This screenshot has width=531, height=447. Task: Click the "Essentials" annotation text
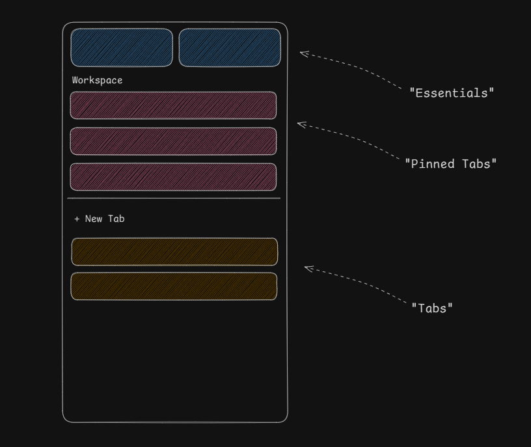[452, 93]
